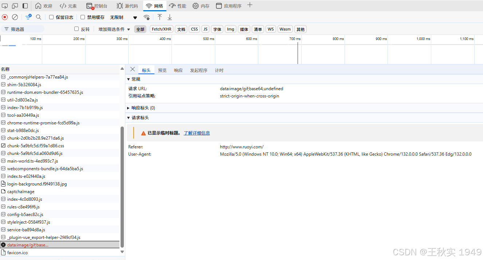Toggle device emulation icon
The width and height of the screenshot is (483, 260).
point(15,6)
